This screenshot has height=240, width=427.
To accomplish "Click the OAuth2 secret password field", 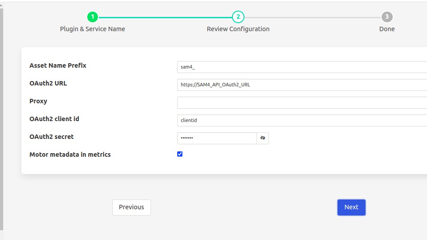I will [217, 138].
